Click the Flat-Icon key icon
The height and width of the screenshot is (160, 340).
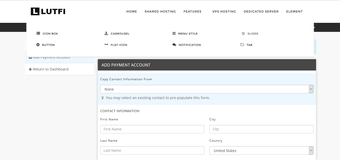pos(106,45)
